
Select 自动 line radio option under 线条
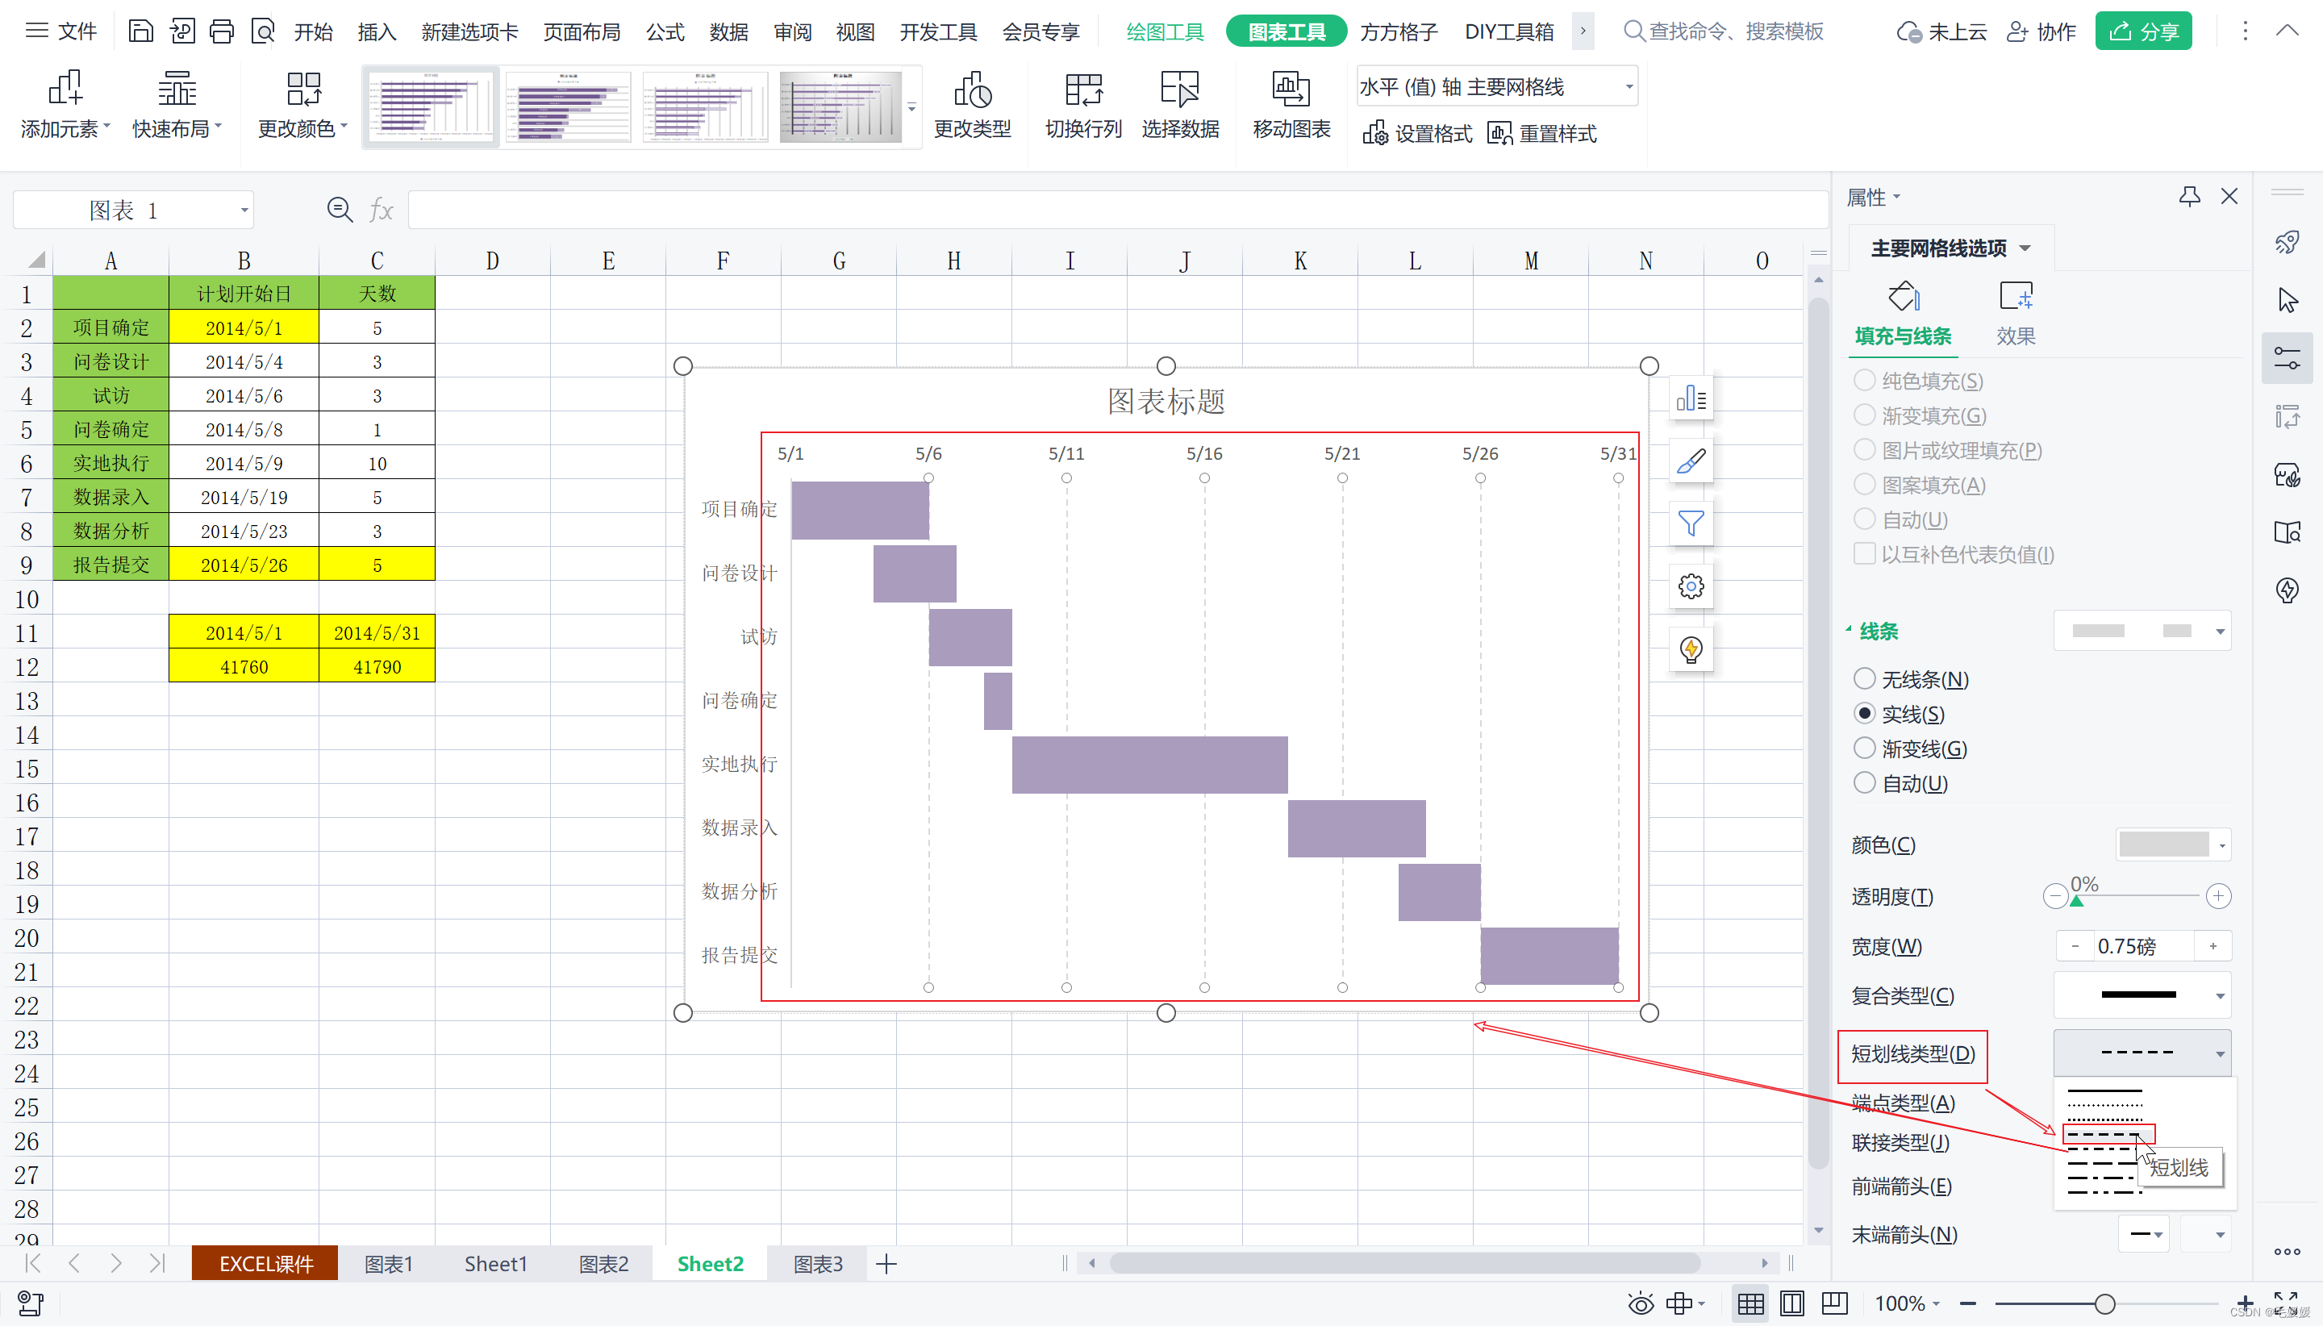click(x=1864, y=783)
